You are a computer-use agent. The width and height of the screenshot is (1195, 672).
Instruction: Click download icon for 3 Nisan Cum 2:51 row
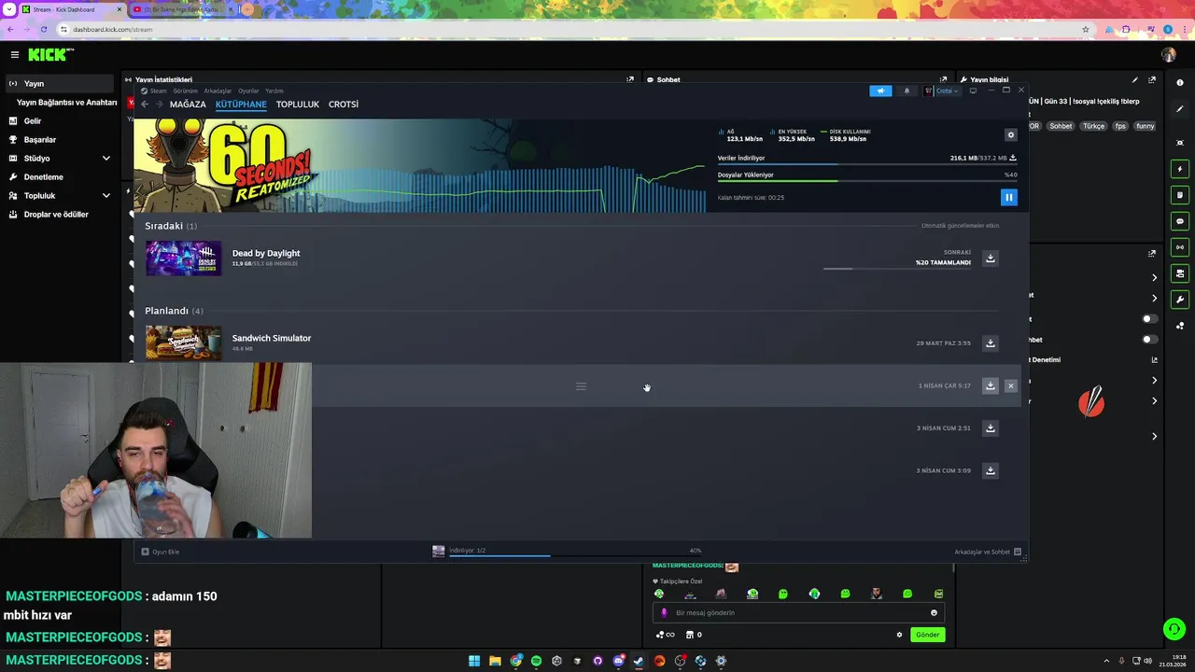point(991,427)
